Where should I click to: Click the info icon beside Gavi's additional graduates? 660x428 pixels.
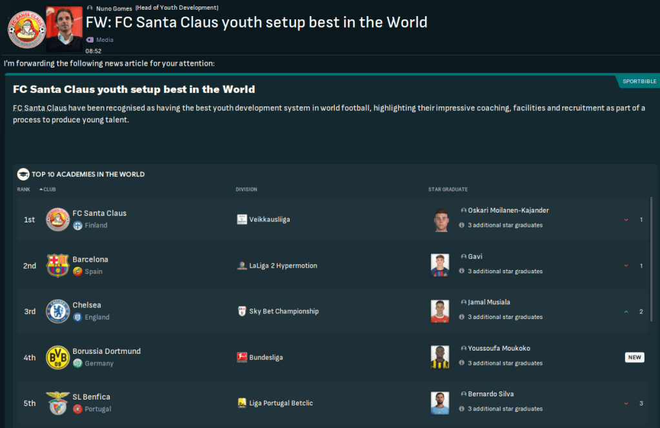(x=461, y=271)
